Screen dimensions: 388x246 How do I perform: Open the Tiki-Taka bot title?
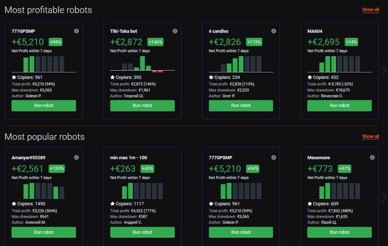click(124, 31)
